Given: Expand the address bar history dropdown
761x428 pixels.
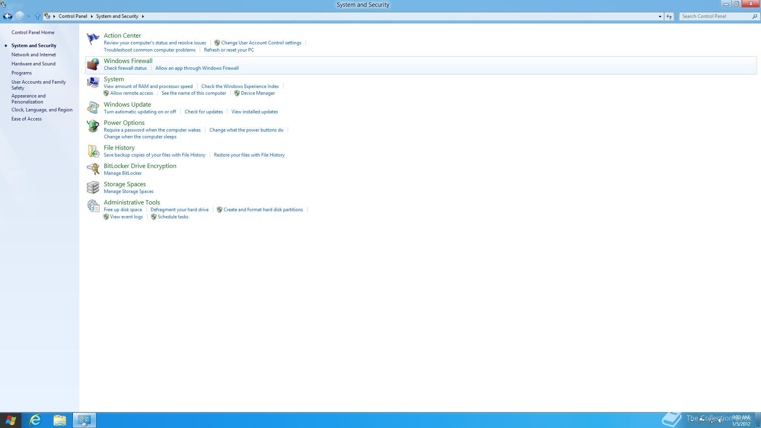Looking at the screenshot, I should coord(660,16).
